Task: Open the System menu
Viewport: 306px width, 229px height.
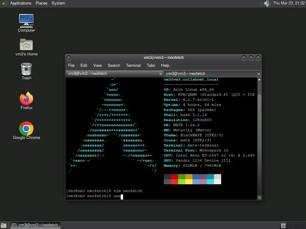Action: [x=58, y=3]
